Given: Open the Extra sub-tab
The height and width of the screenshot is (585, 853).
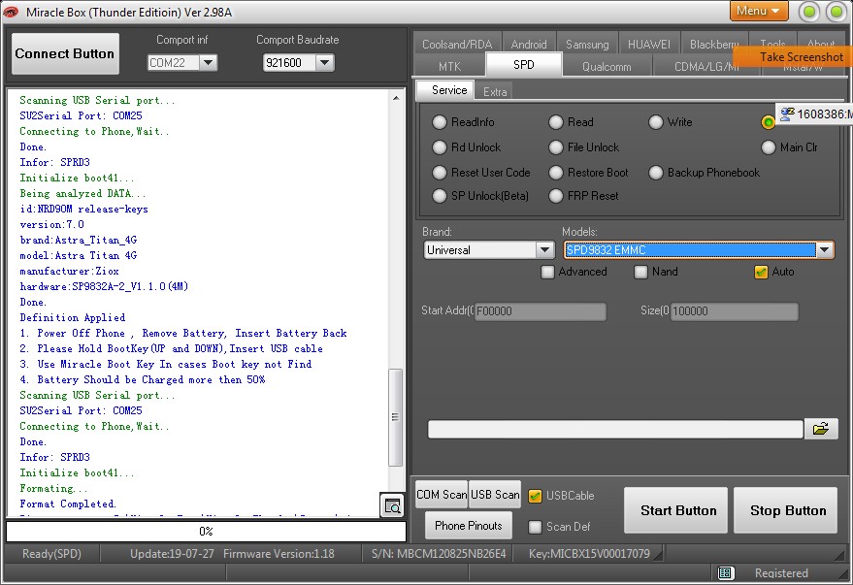Looking at the screenshot, I should [495, 92].
